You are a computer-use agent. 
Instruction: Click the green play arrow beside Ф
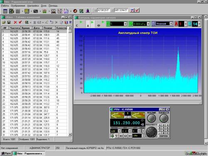tap(103, 22)
